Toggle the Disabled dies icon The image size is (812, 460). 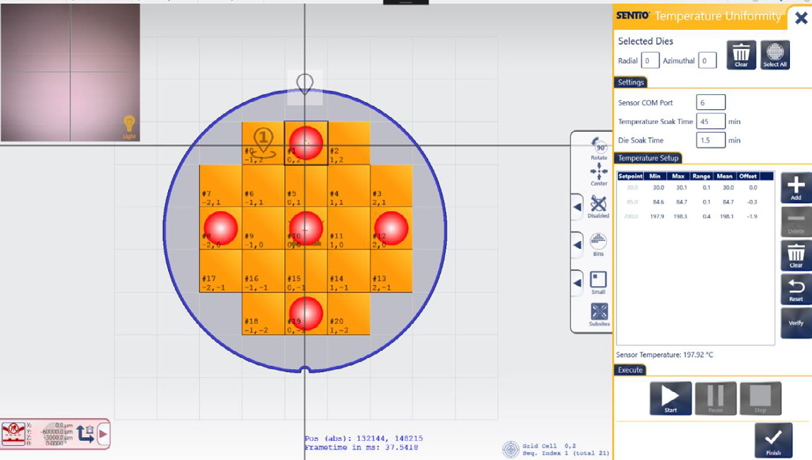(x=599, y=206)
